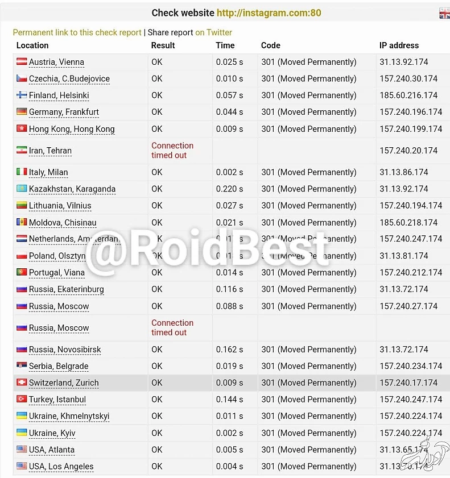
Task: Click the Finland, Helsinki location link
Action: click(59, 95)
